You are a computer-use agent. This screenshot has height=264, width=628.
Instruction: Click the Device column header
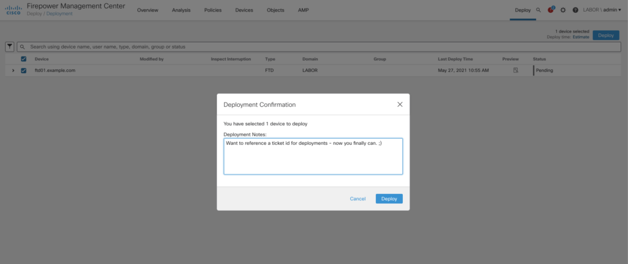pyautogui.click(x=42, y=59)
